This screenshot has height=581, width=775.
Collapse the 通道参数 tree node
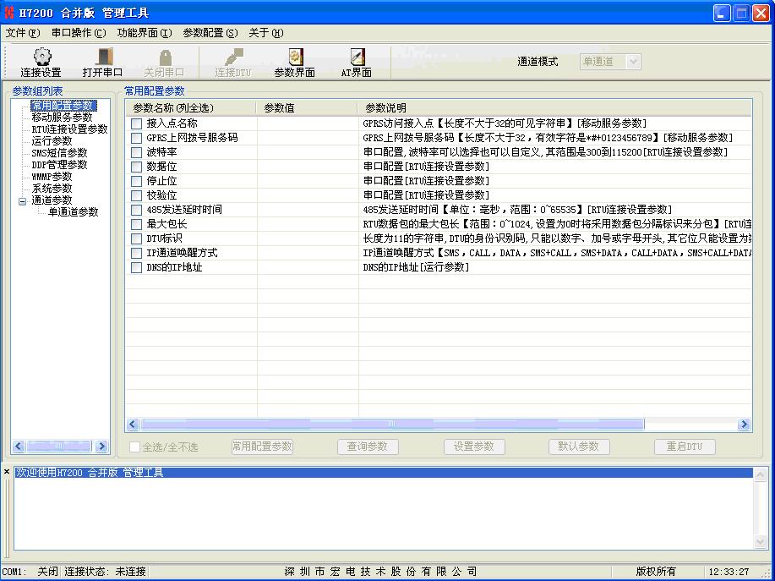coord(23,201)
